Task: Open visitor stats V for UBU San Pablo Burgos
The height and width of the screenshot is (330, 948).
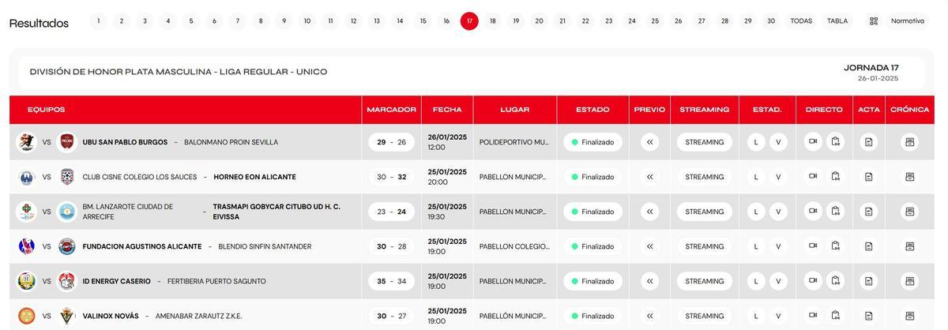Action: [x=778, y=142]
